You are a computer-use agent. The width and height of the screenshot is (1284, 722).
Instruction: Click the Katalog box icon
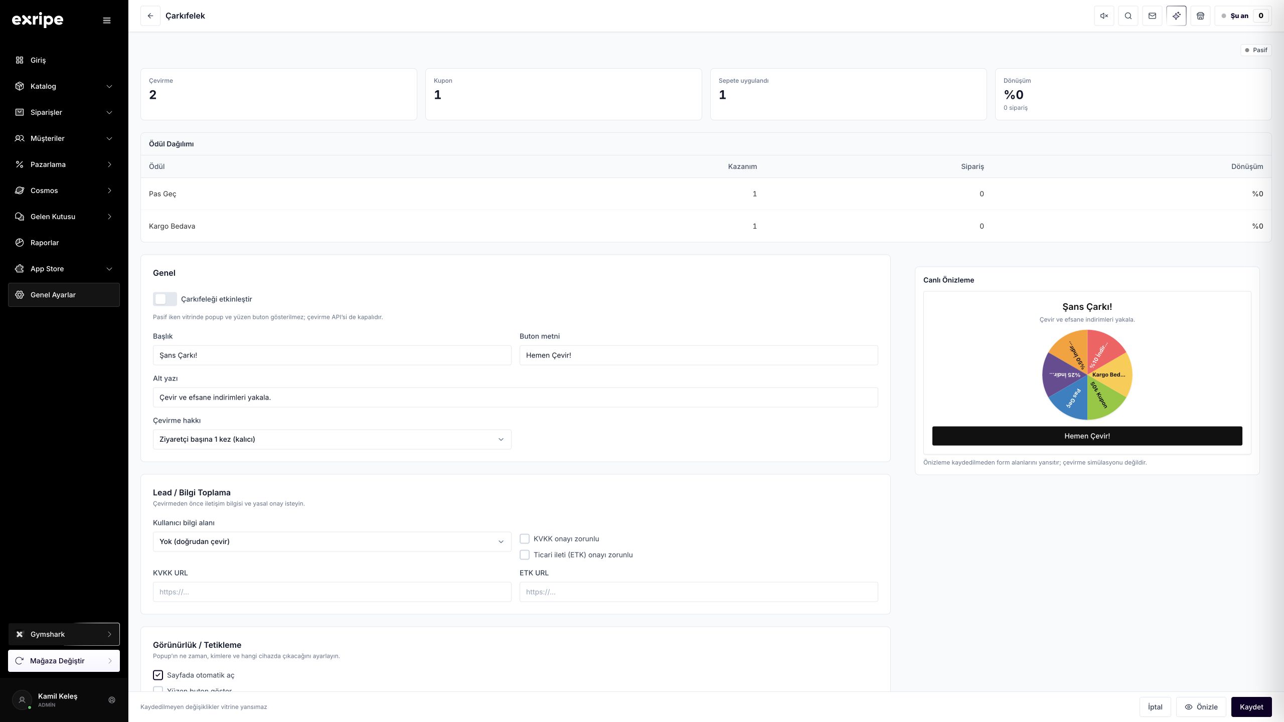(20, 86)
